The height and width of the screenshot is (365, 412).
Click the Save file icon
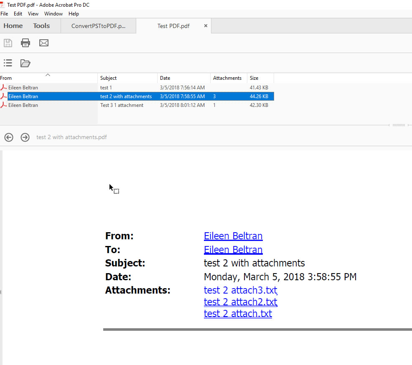pos(8,43)
